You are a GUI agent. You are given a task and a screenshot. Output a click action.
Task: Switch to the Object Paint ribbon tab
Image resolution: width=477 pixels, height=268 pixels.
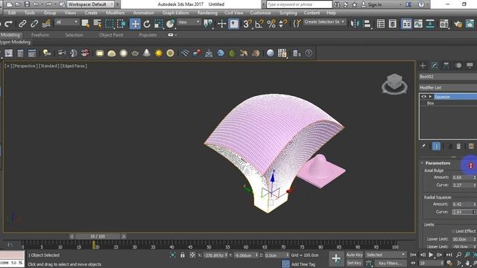coord(111,35)
